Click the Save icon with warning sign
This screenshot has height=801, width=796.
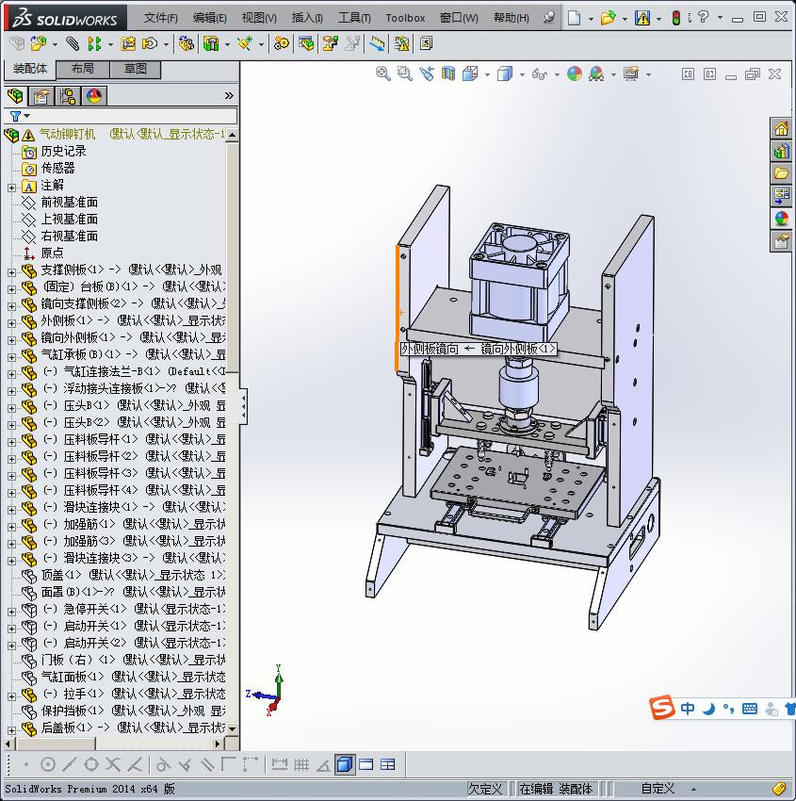click(642, 18)
